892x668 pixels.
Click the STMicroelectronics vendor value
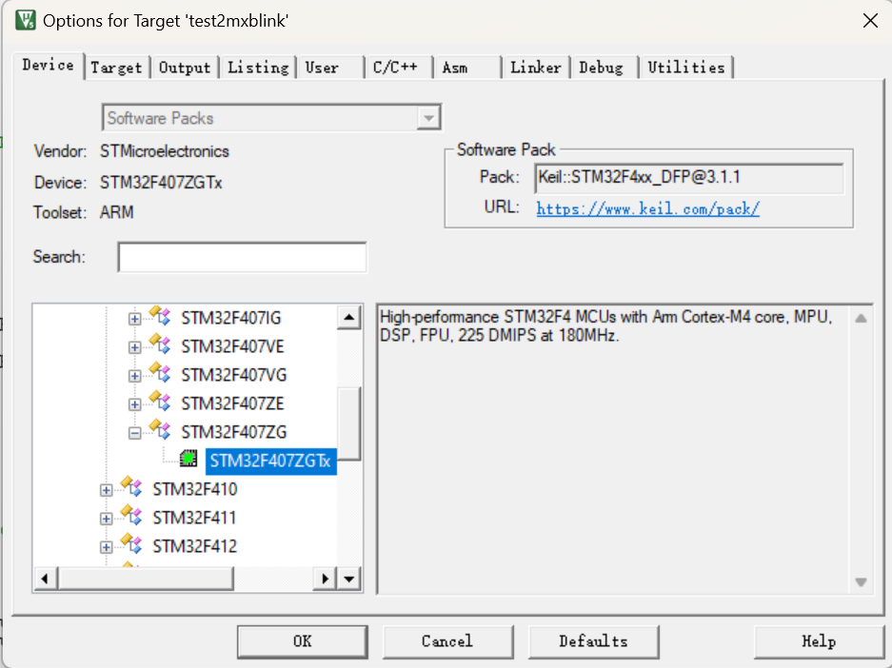point(165,151)
